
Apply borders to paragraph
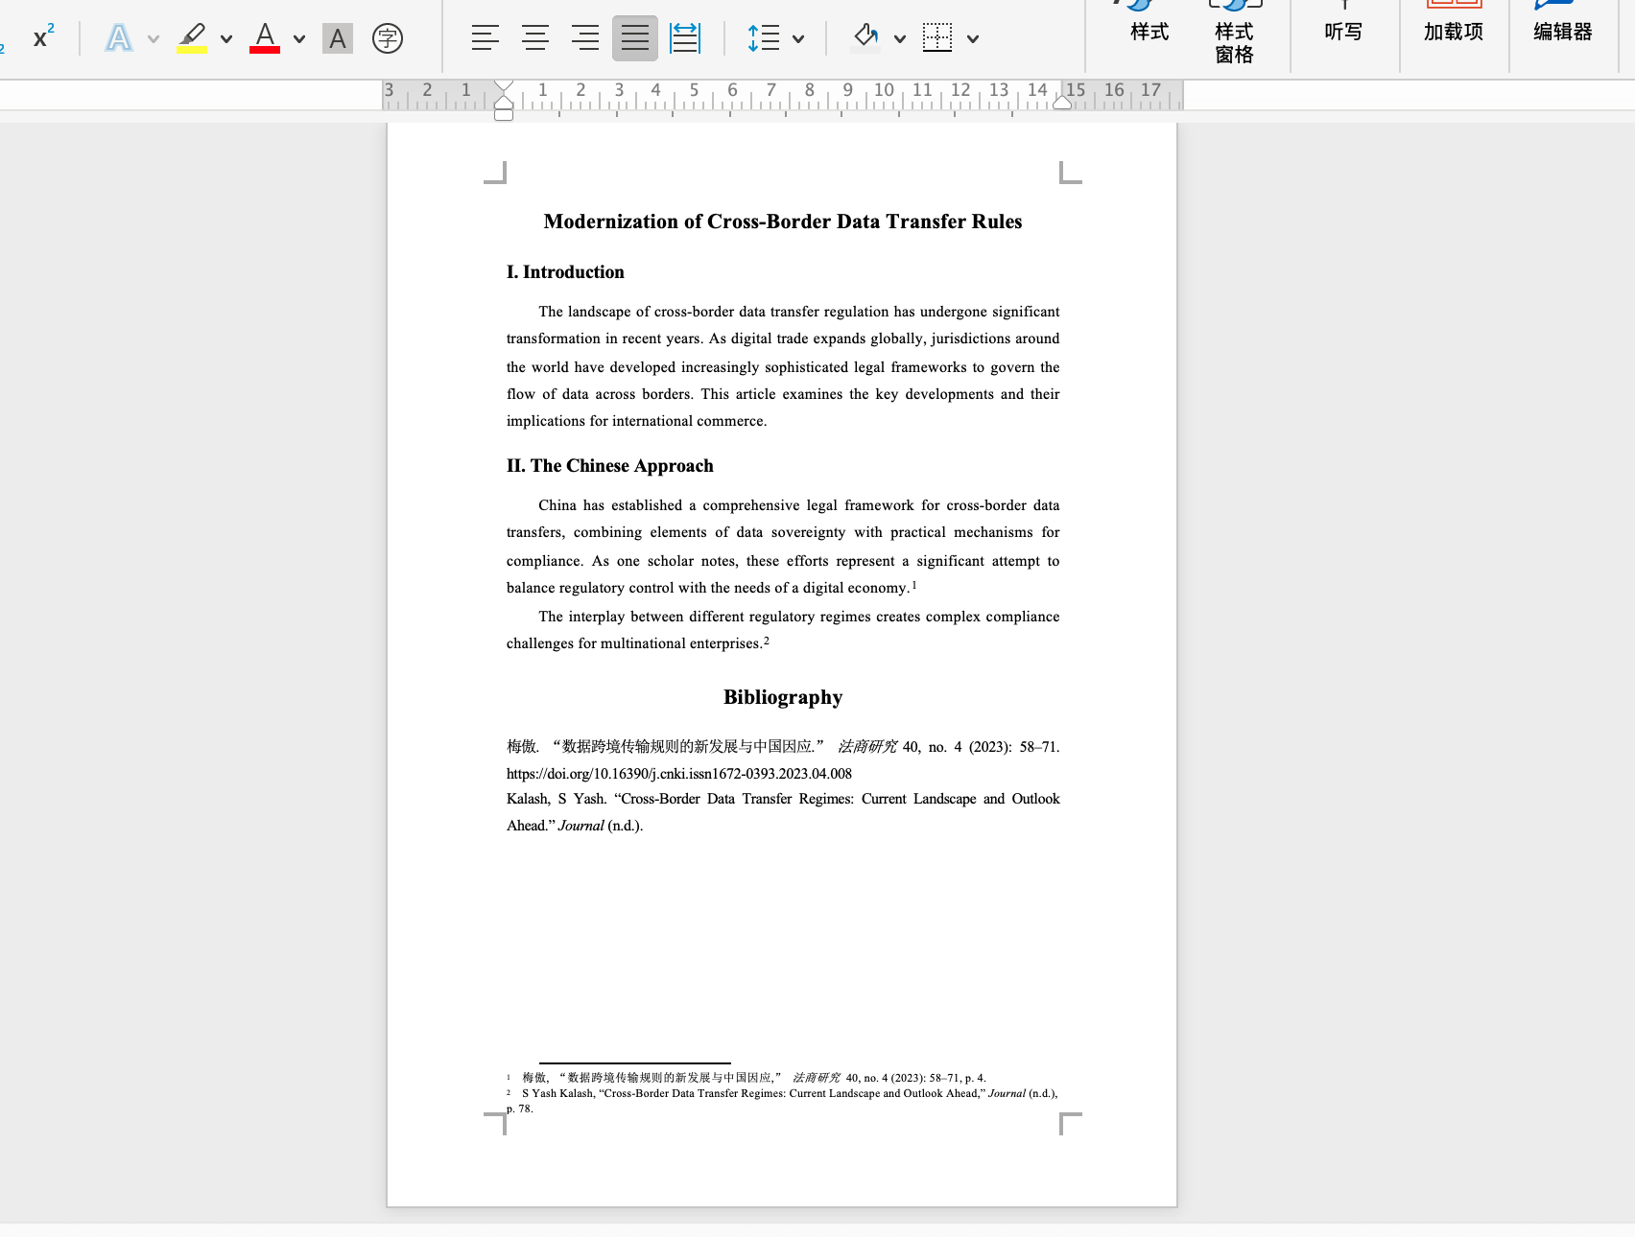937,38
